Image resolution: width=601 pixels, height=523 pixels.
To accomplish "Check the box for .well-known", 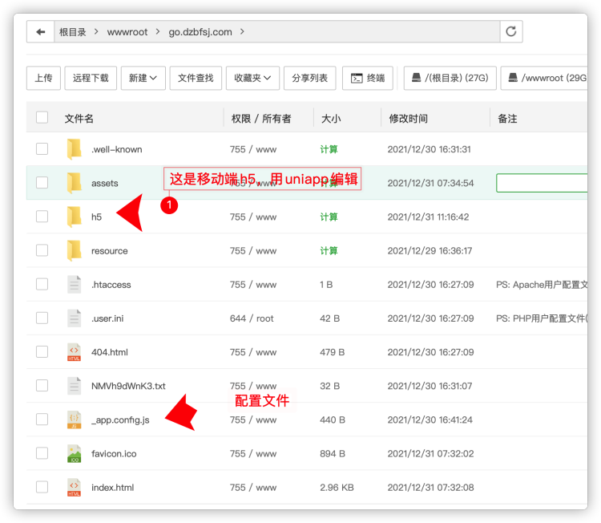I will point(42,149).
